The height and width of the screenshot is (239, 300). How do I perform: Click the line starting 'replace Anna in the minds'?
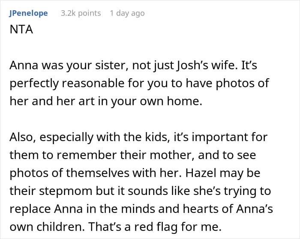(x=141, y=209)
